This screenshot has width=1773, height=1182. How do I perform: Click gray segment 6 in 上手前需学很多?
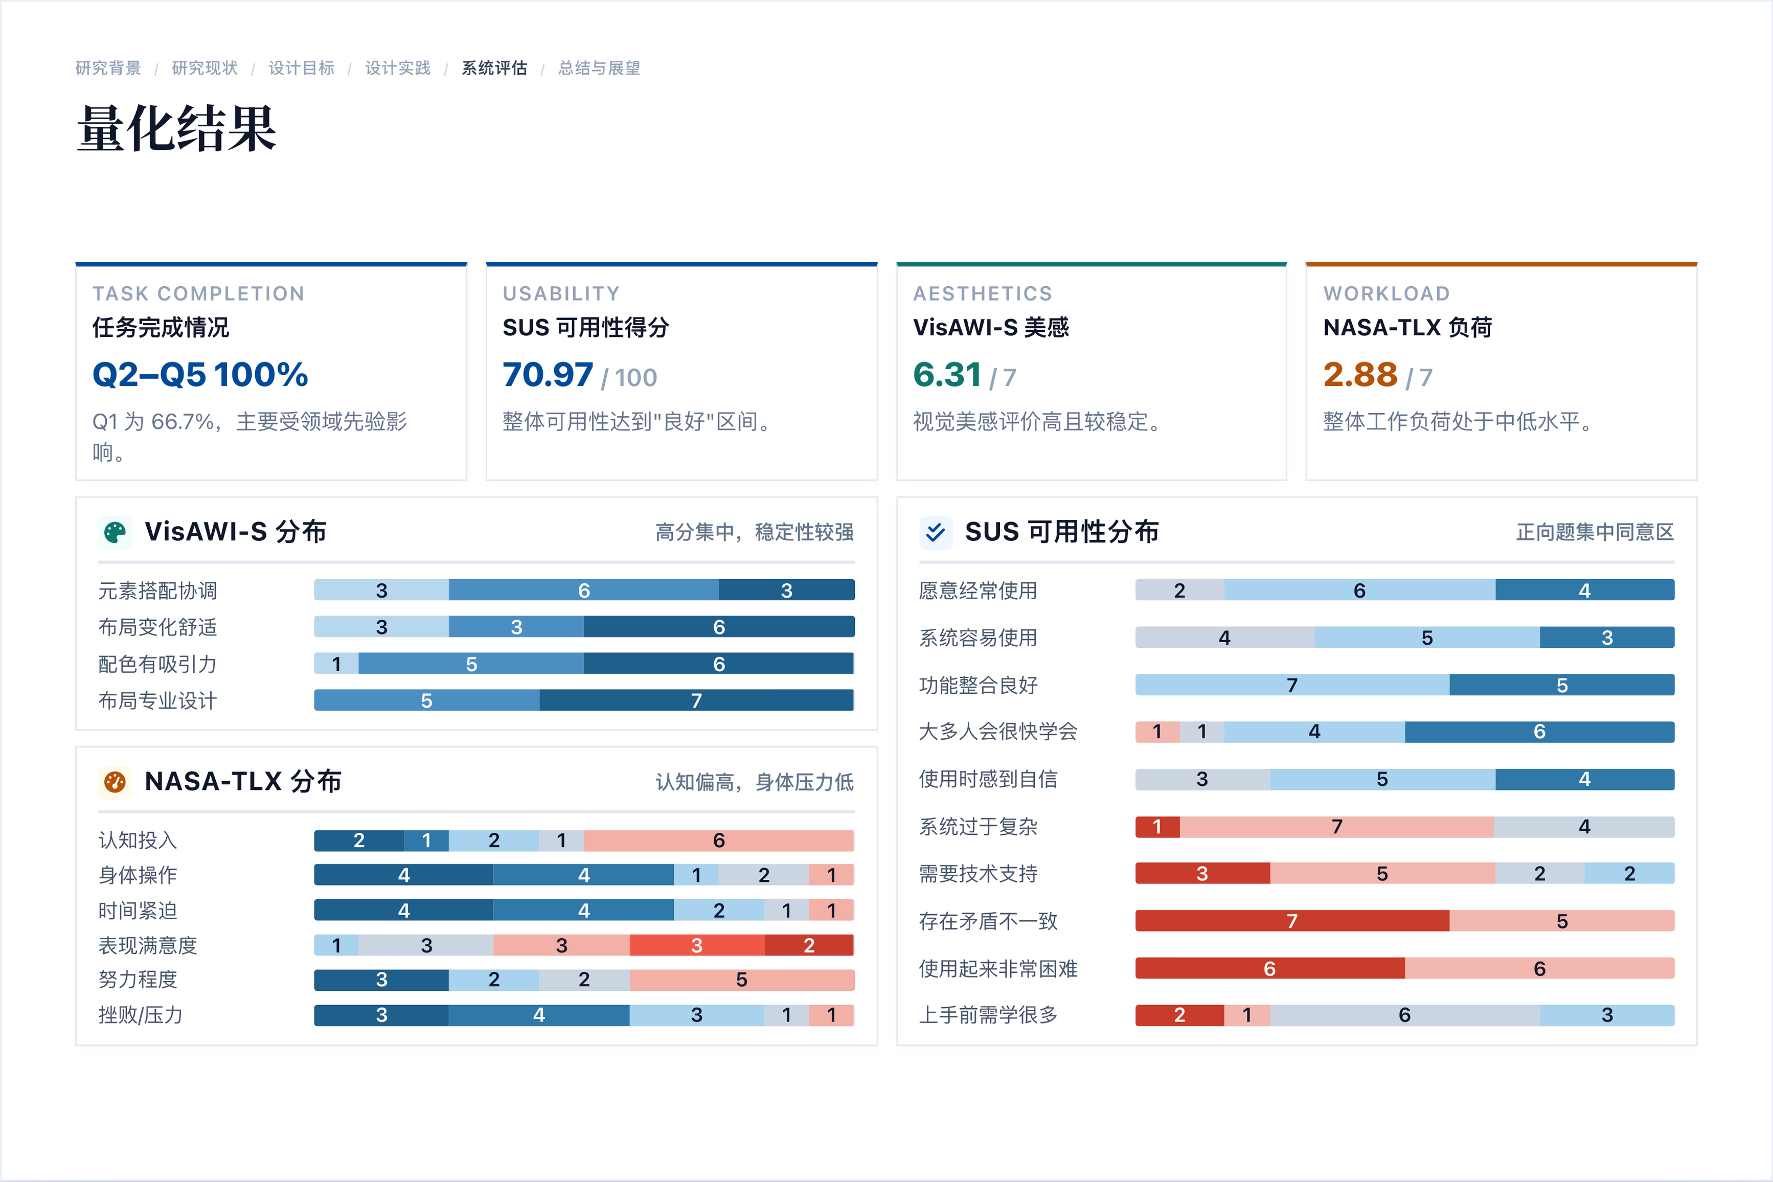(1404, 1015)
